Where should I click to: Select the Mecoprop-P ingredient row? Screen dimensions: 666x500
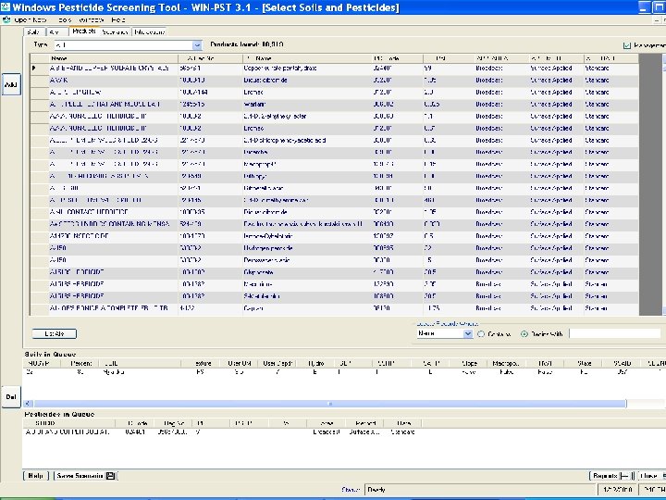pos(334,164)
